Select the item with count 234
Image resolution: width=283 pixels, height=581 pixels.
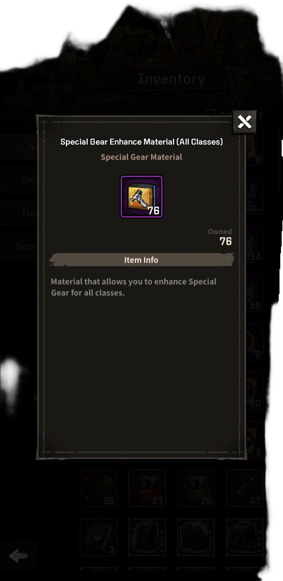pyautogui.click(x=254, y=244)
